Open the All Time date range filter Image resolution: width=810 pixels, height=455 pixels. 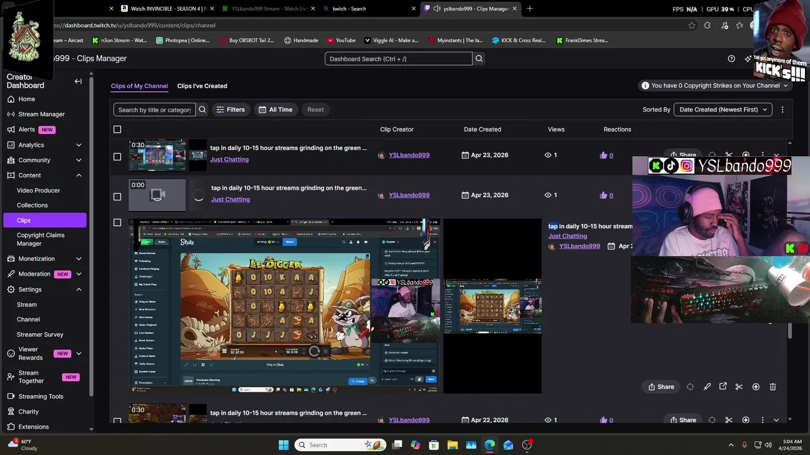point(275,109)
